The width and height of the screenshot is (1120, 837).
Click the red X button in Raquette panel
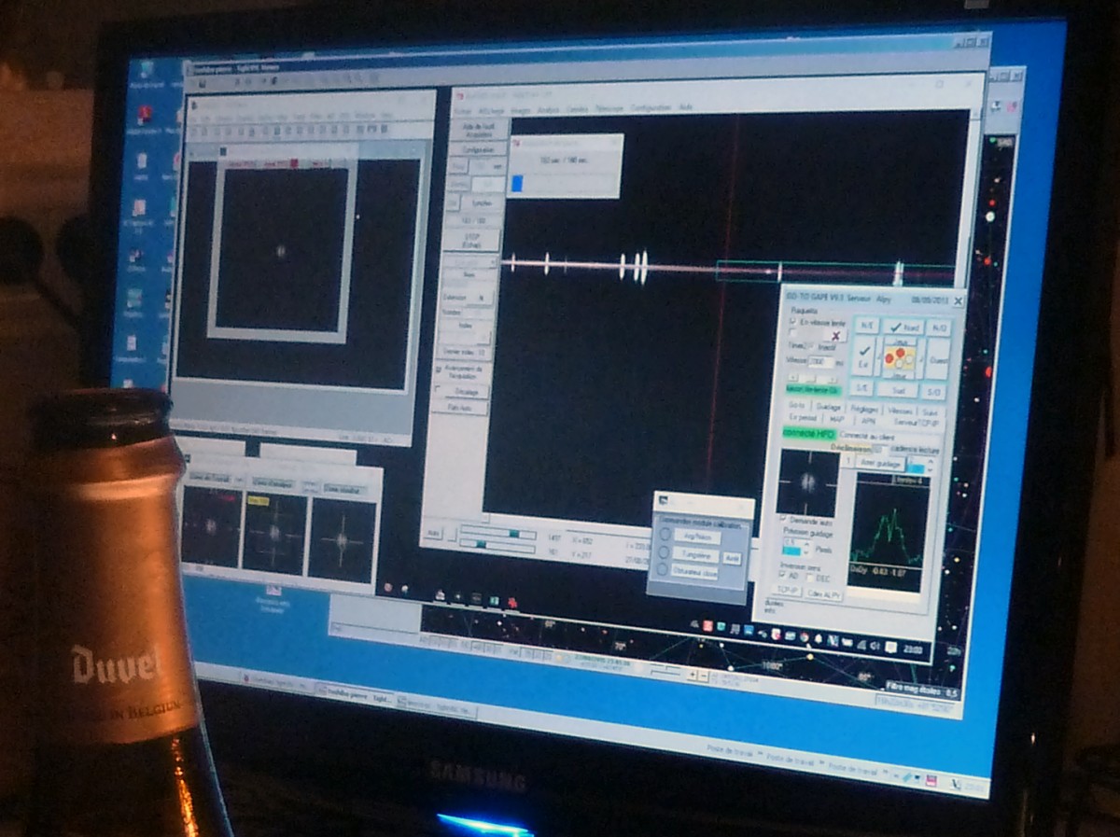[x=836, y=336]
